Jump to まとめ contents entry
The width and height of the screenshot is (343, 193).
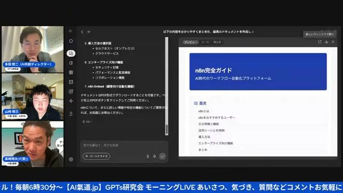click(203, 150)
